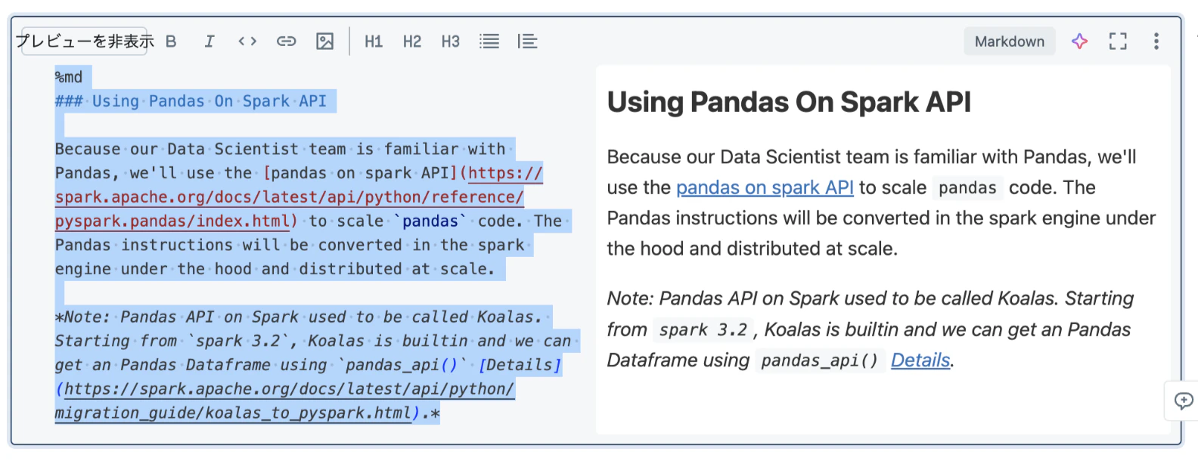The width and height of the screenshot is (1198, 464).
Task: Open the pandas on spark API link
Action: [765, 187]
